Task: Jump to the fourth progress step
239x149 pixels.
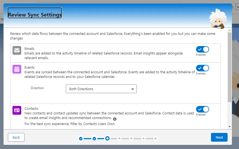Action: 119,138
